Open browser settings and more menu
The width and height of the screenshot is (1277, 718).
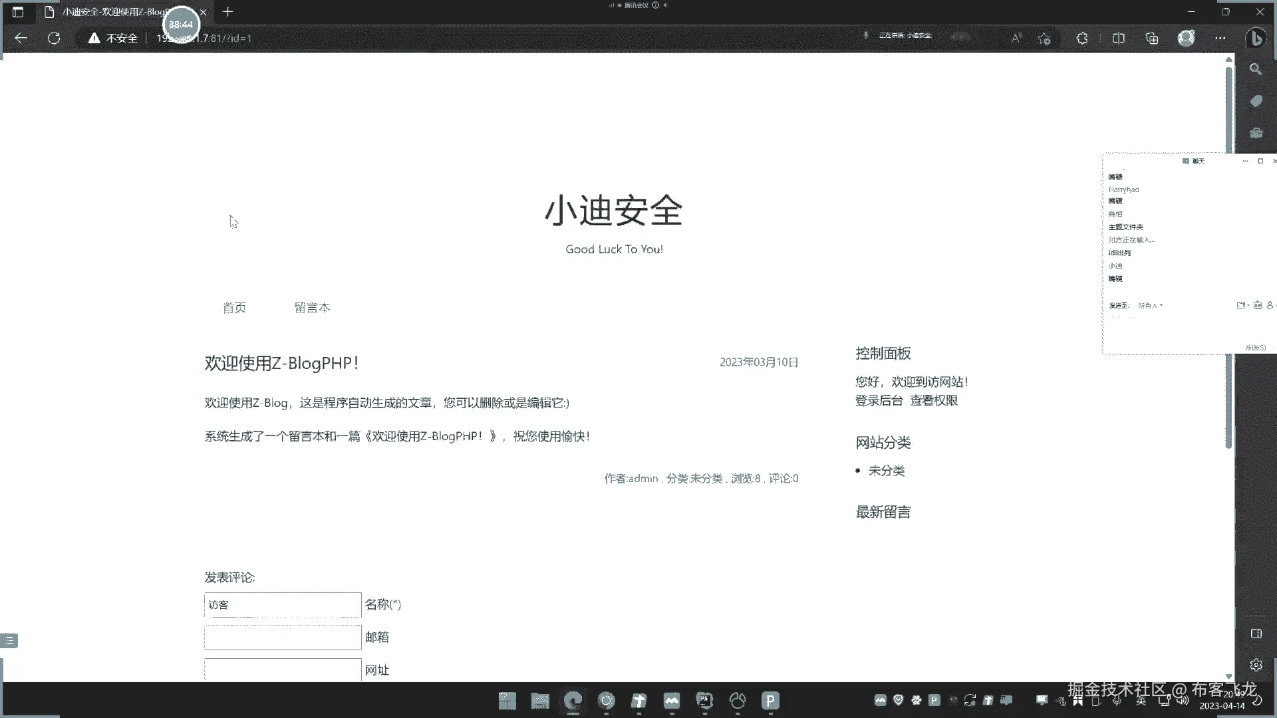(1220, 38)
